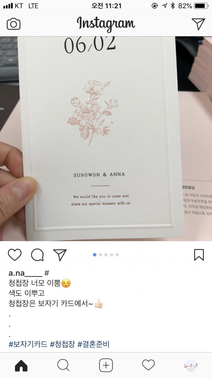The width and height of the screenshot is (212, 378).
Task: Share post via paper plane below photo
Action: (60, 255)
